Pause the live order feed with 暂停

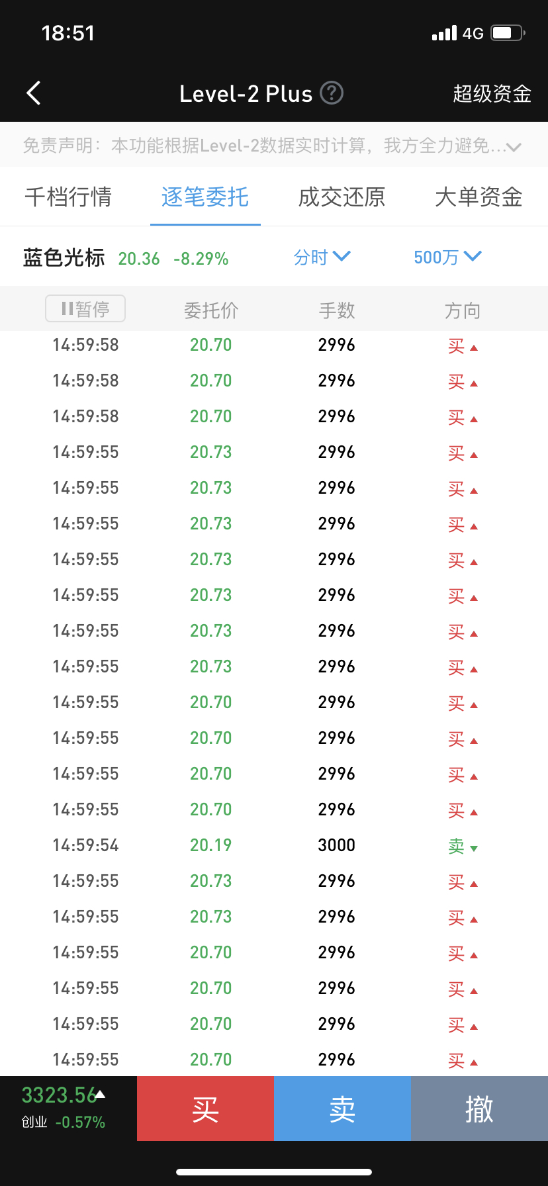85,309
